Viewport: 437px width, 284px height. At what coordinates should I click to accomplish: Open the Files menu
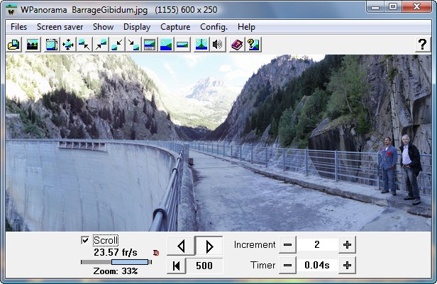[18, 27]
